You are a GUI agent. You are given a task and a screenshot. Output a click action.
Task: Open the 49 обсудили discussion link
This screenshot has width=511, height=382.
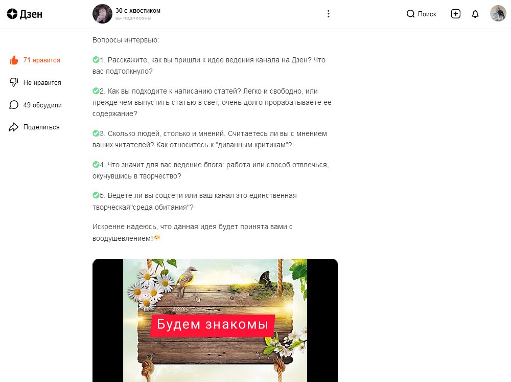coord(42,105)
